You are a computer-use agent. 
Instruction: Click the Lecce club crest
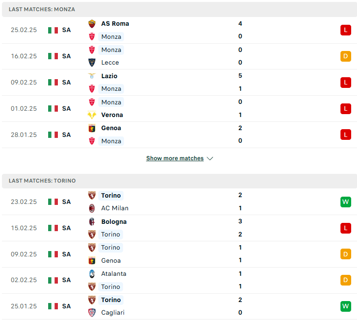(x=92, y=63)
